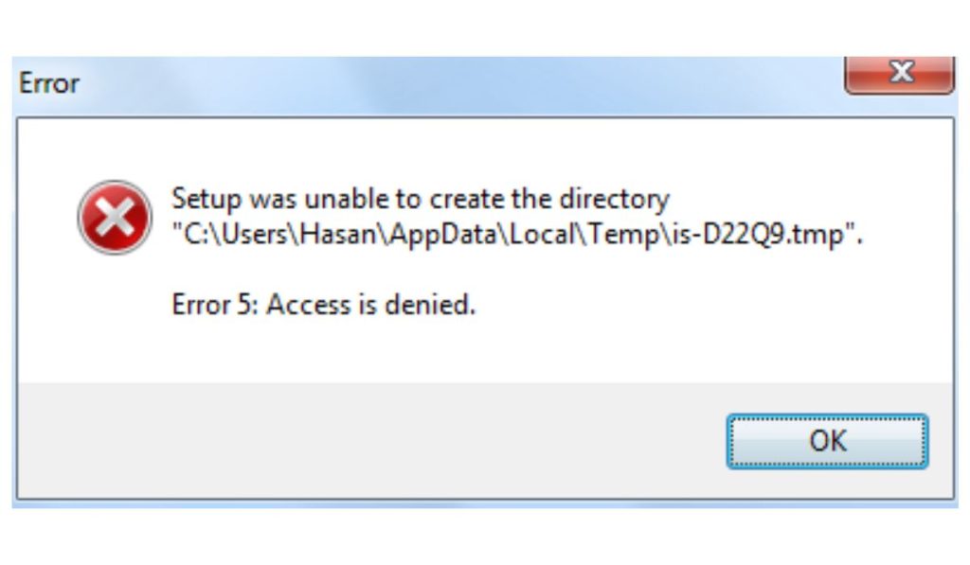Close the Error dialog with X

point(899,73)
